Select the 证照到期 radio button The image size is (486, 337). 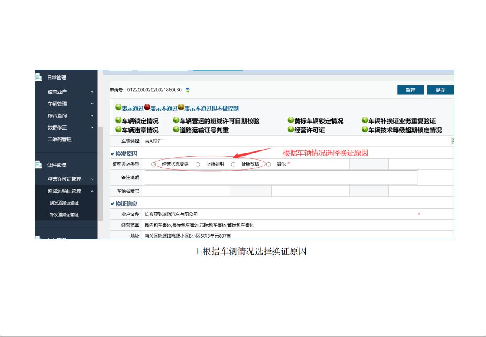coord(198,164)
